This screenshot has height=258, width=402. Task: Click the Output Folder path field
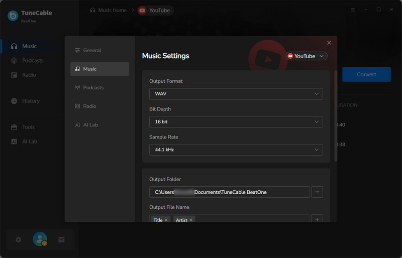(x=230, y=192)
